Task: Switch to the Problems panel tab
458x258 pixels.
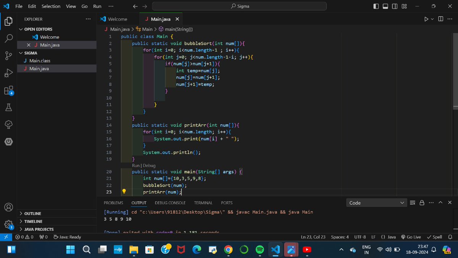Action: click(113, 203)
